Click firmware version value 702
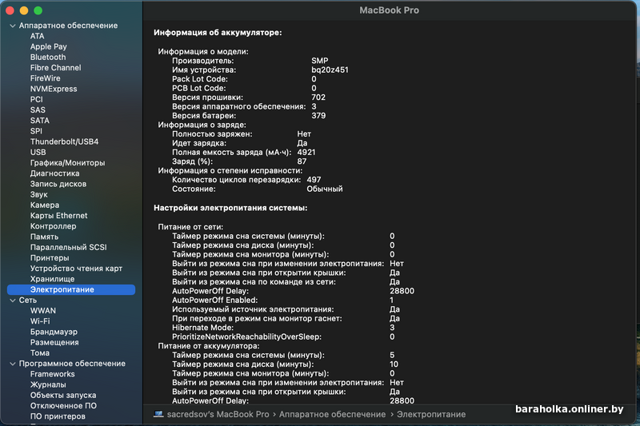Screen dimensions: 640x426 coord(318,98)
